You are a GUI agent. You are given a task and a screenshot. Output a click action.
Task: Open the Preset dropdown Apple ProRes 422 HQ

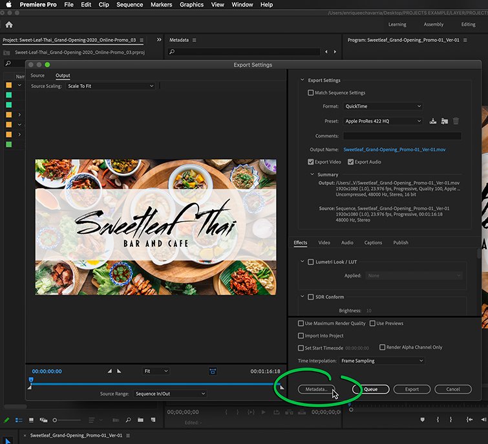point(383,121)
